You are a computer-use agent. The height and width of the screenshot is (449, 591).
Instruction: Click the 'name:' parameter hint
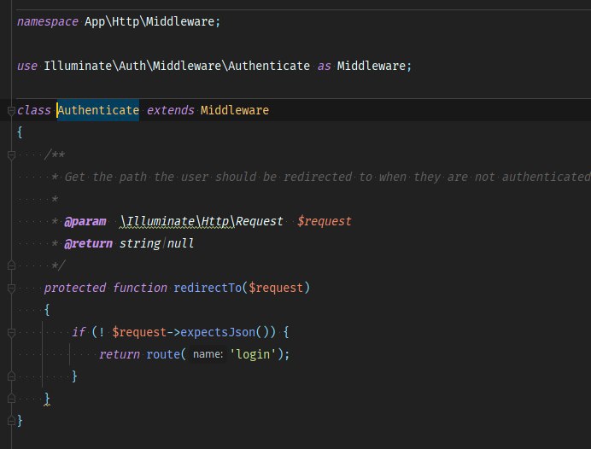pos(208,354)
